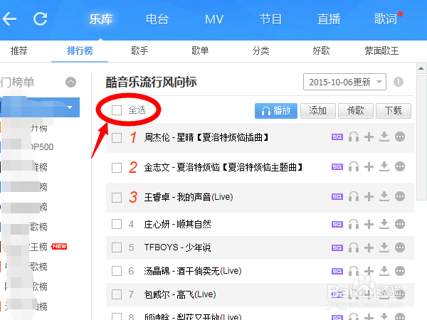427x320 pixels.
Task: Open more menu for 金志文 - 夏洛特烦恼
Action: 400,166
